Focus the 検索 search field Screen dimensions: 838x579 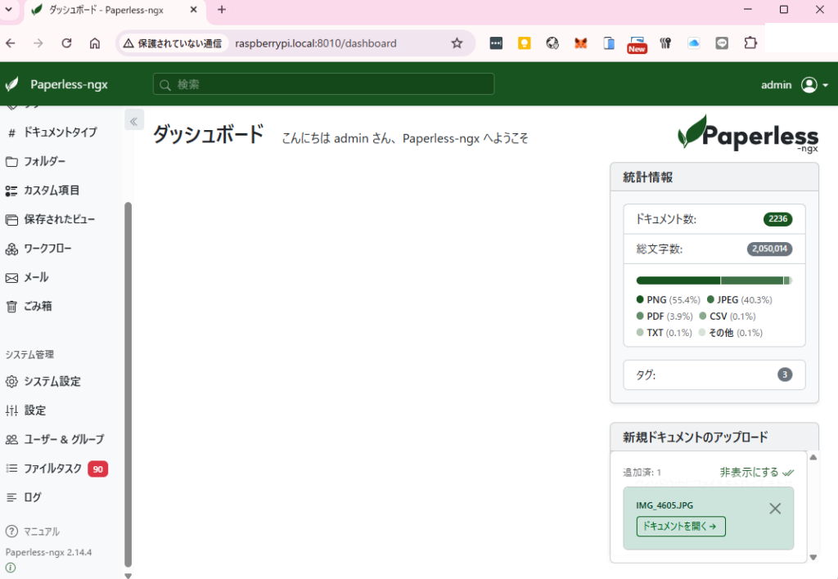tap(323, 84)
